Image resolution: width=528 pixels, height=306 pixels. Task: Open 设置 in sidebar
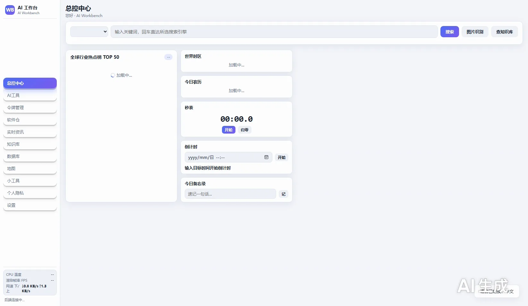[30, 205]
